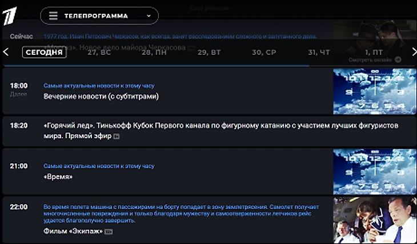Click the «Время» clock thumbnail

(x=374, y=171)
